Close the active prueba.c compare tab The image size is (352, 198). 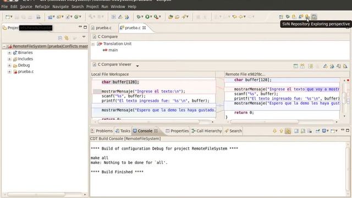pyautogui.click(x=144, y=28)
